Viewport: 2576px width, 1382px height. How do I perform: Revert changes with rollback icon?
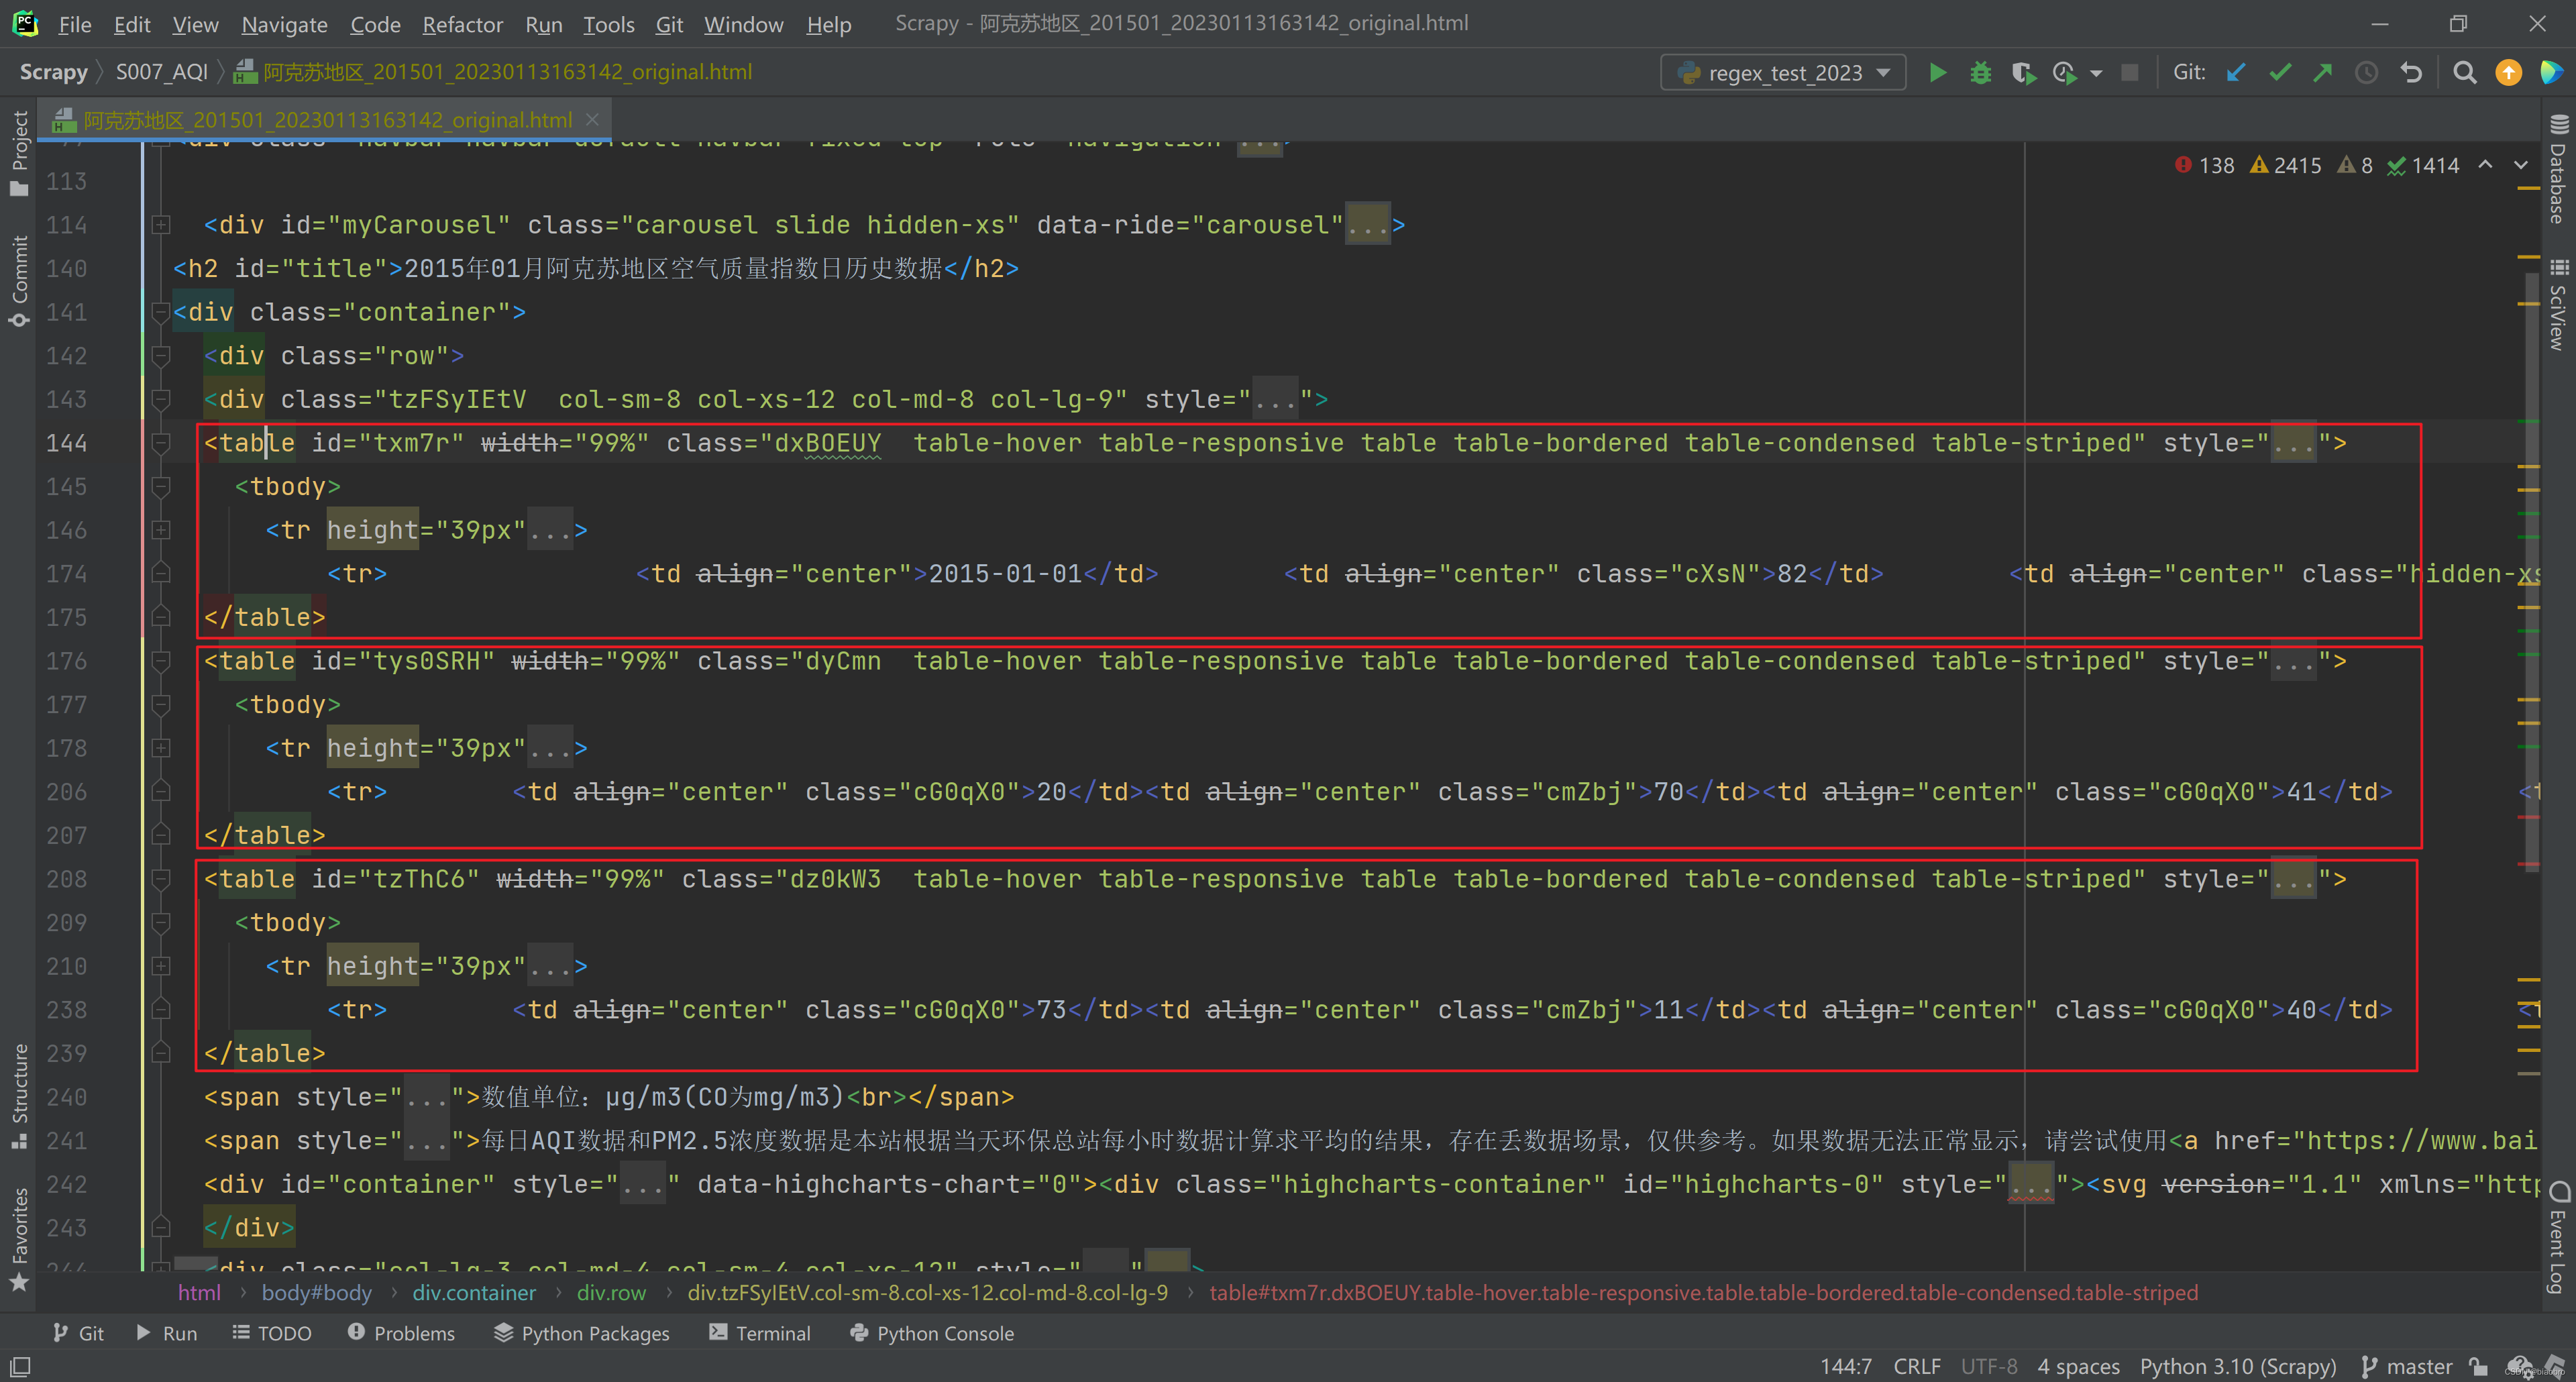coord(2411,73)
